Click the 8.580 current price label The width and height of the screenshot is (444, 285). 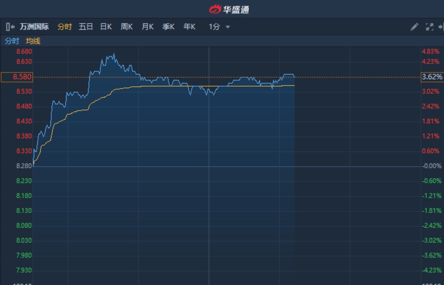tap(17, 77)
